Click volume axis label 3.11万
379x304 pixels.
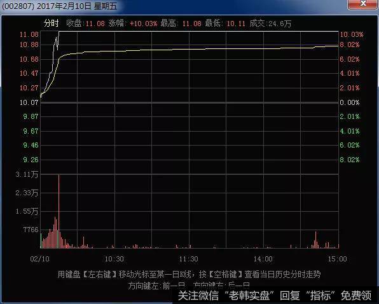[x=27, y=174]
